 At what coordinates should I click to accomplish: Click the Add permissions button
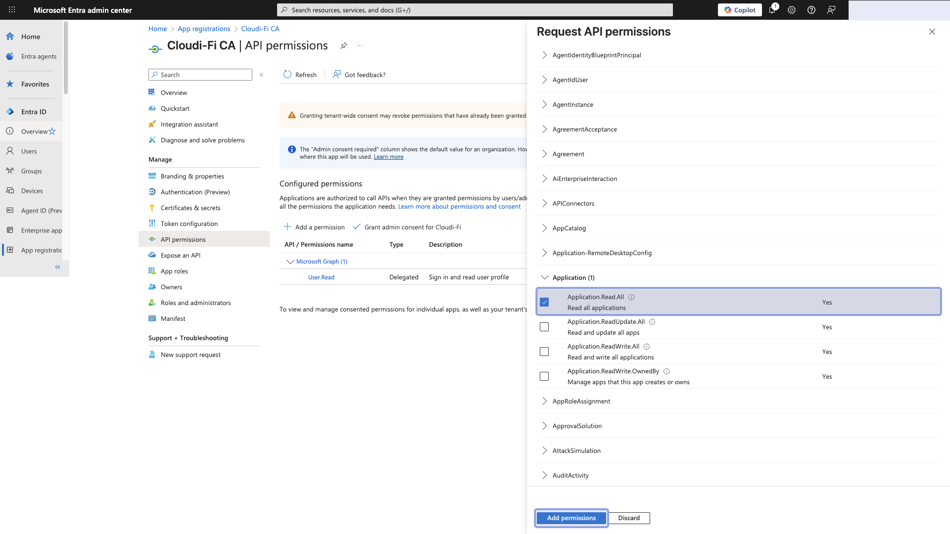click(x=571, y=518)
